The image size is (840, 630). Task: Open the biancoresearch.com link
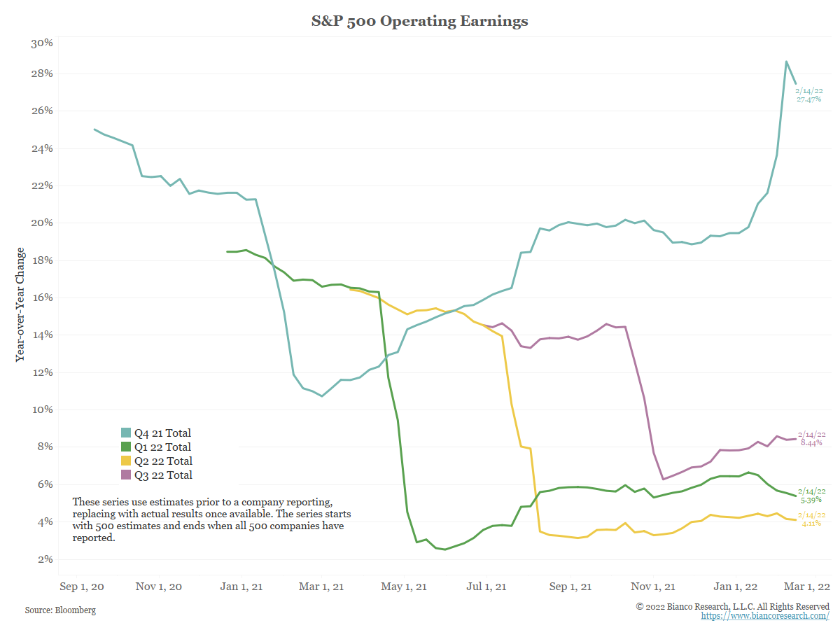pyautogui.click(x=765, y=616)
